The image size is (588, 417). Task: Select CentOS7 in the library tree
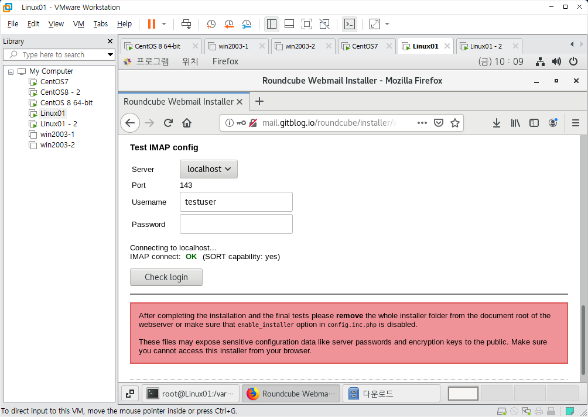coord(54,82)
